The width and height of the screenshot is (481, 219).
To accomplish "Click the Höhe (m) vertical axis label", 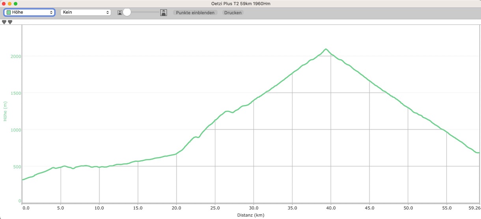I will (x=6, y=111).
